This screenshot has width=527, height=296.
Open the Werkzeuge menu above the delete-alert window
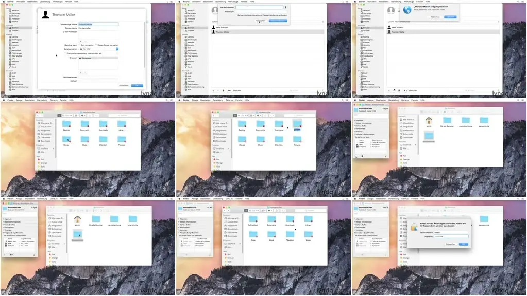click(x=409, y=2)
